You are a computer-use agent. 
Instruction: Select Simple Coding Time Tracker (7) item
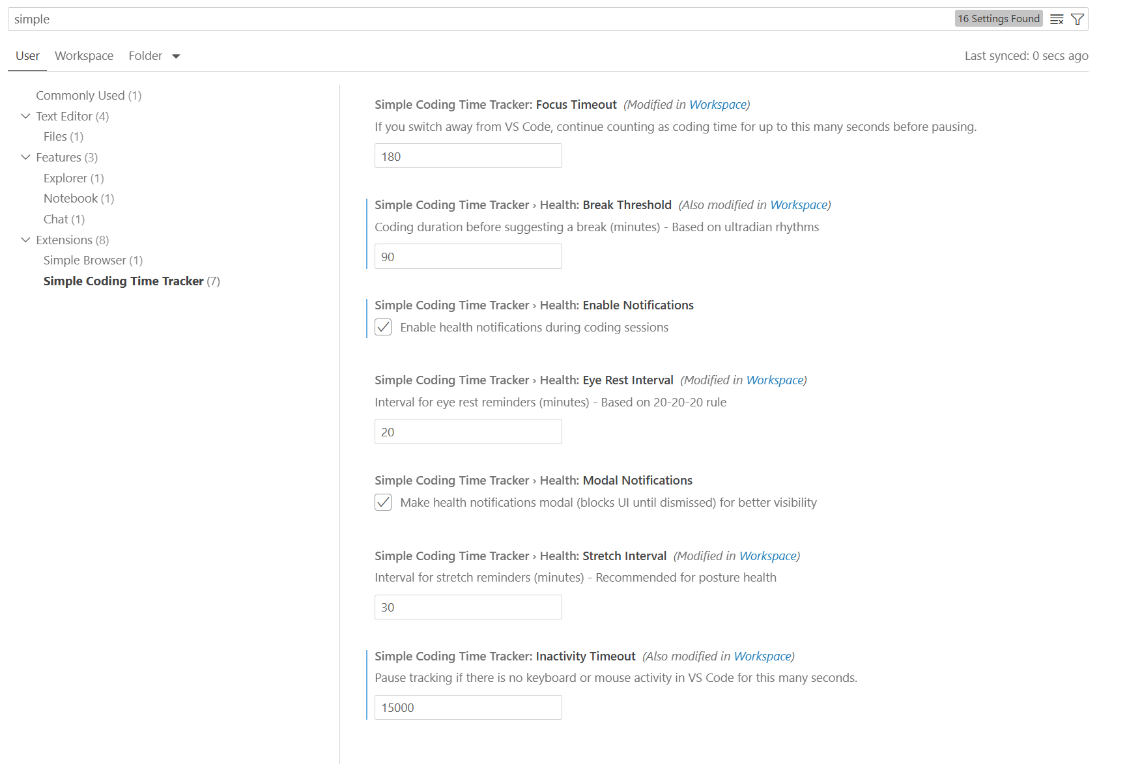pos(132,281)
